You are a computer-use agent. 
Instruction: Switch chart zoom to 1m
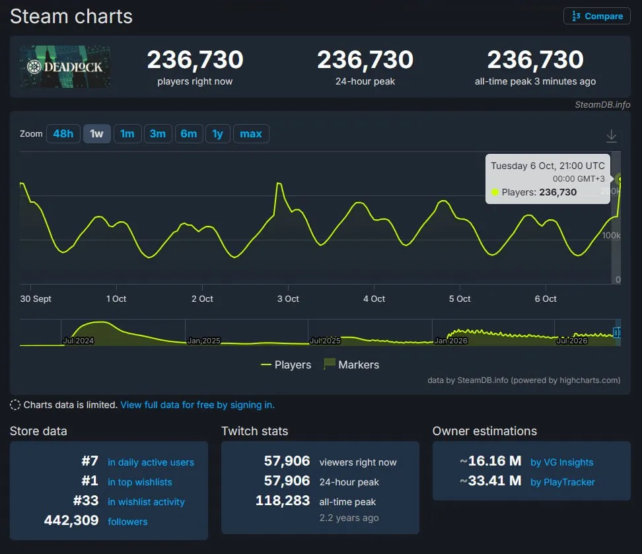coord(127,134)
